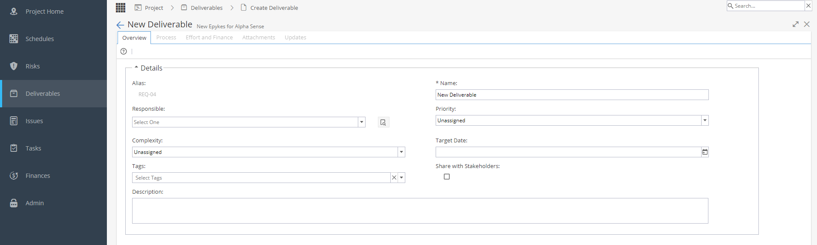Screen dimensions: 817x245
Task: Click the Tasks clipboard sidebar icon
Action: 14,148
